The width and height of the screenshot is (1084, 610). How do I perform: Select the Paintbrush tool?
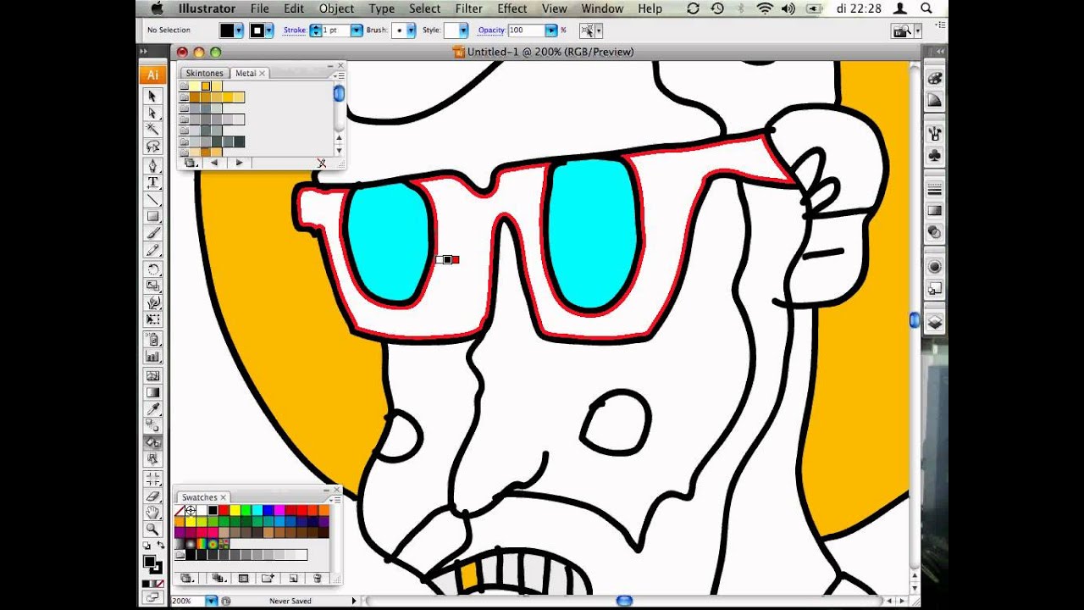tap(153, 233)
